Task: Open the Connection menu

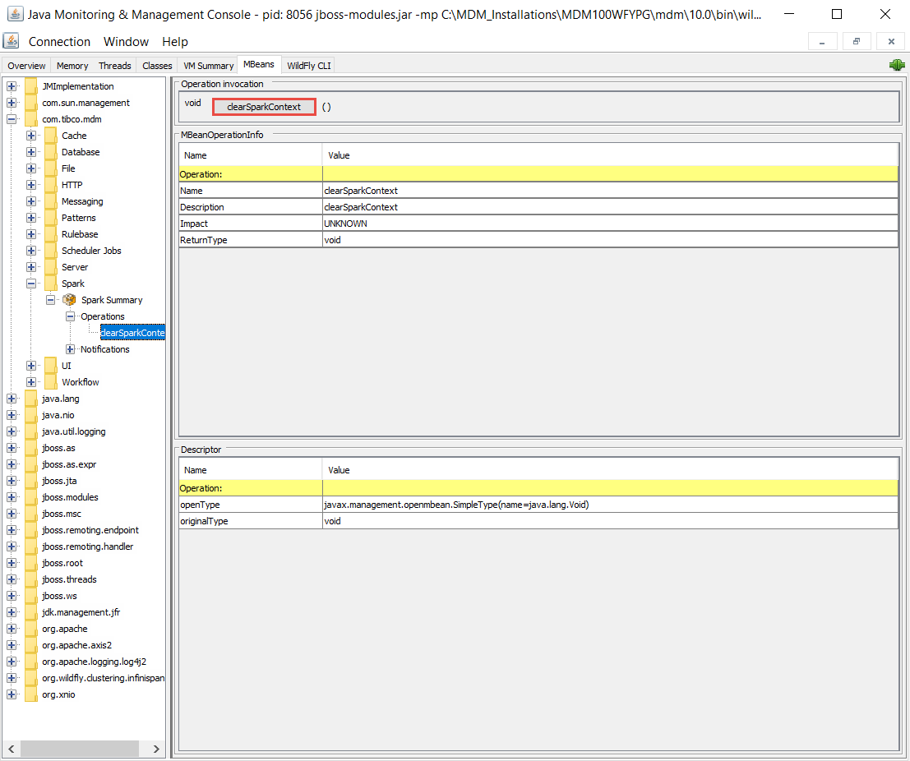Action: pos(59,42)
